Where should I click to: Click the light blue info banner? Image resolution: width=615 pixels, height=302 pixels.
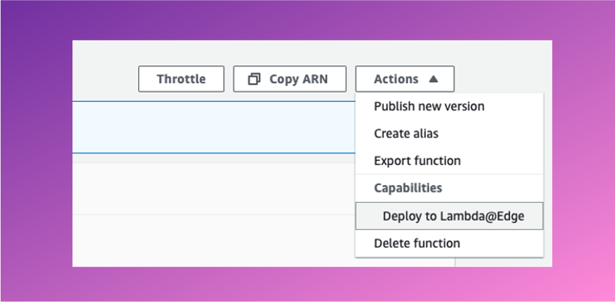point(214,127)
